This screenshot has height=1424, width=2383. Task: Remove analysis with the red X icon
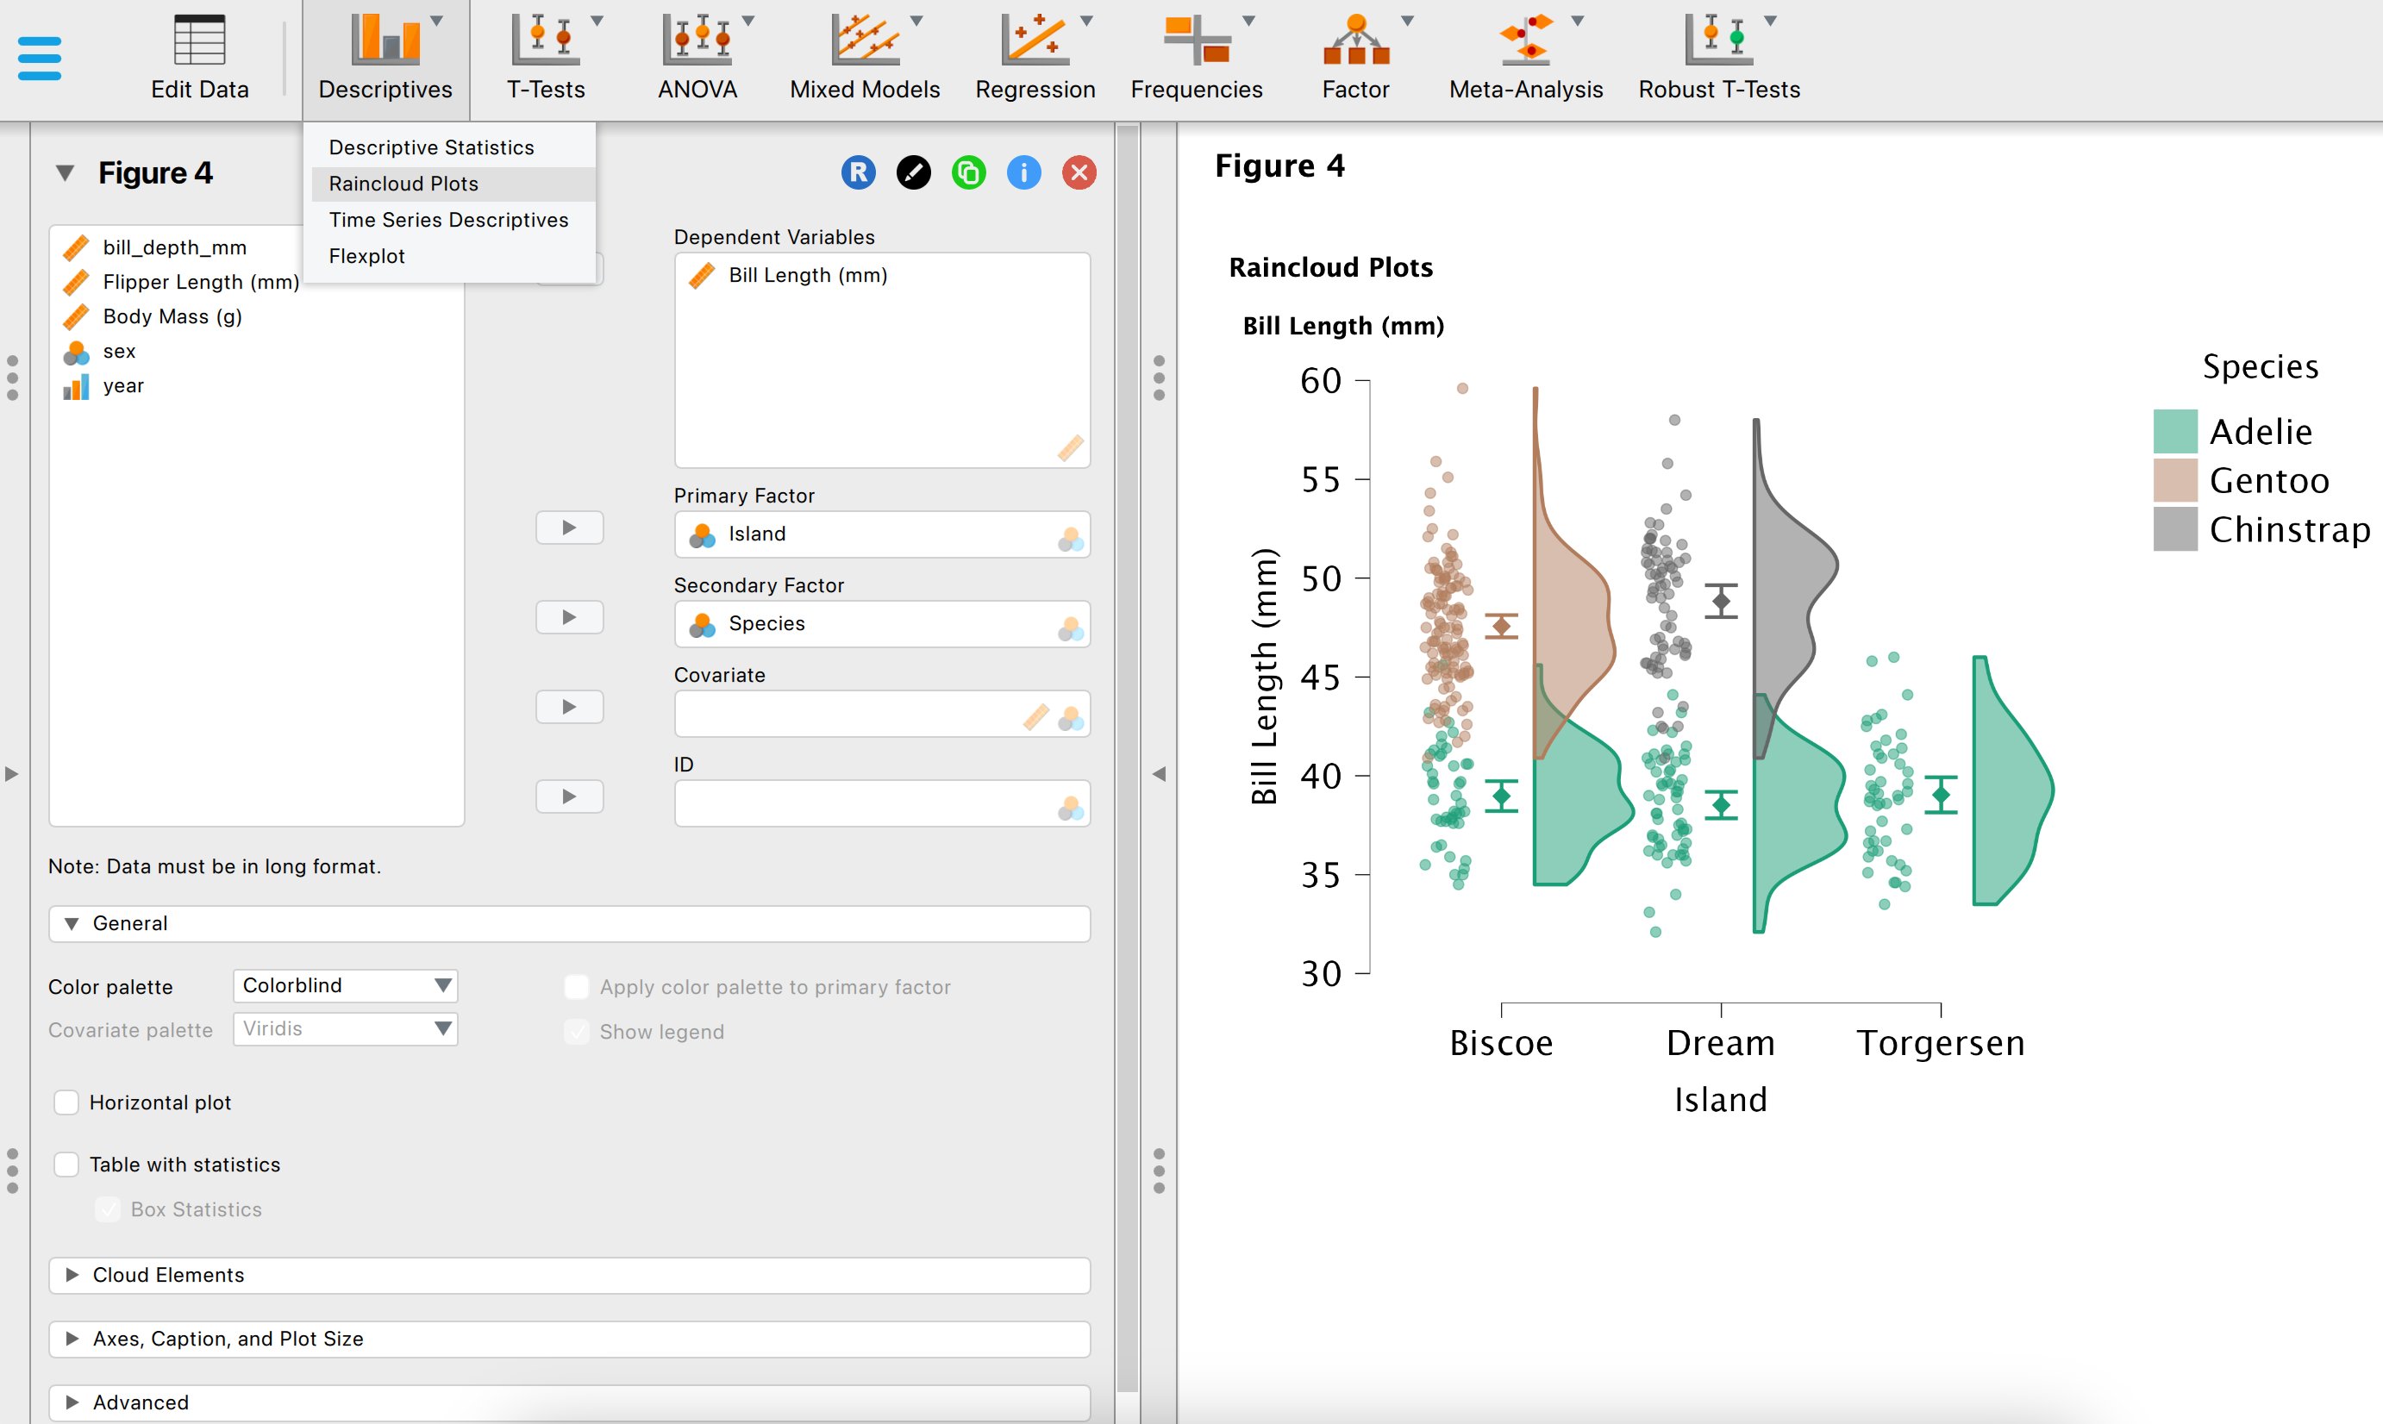[1079, 172]
